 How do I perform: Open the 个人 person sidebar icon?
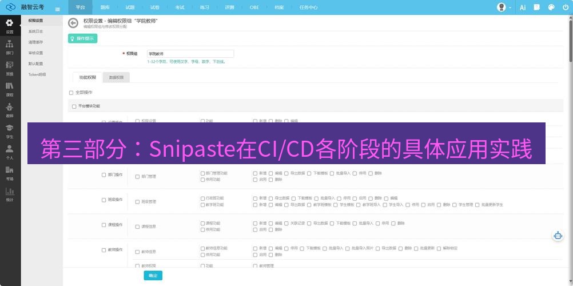[x=10, y=149]
